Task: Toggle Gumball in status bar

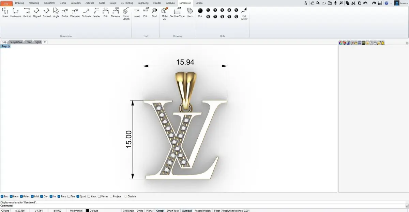Action: tap(187, 211)
